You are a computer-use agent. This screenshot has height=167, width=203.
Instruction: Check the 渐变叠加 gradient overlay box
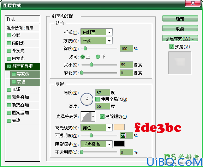[x=9, y=105]
